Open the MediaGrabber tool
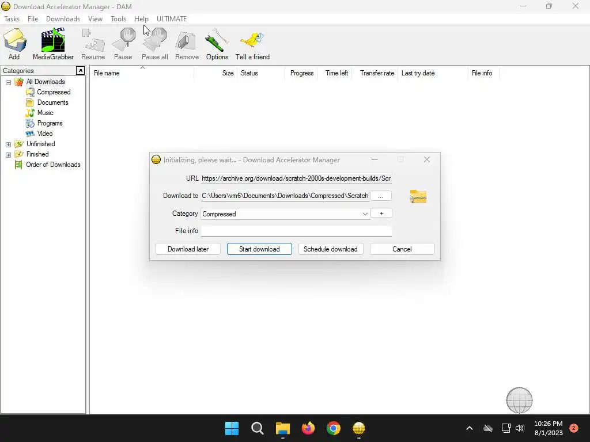 click(53, 44)
